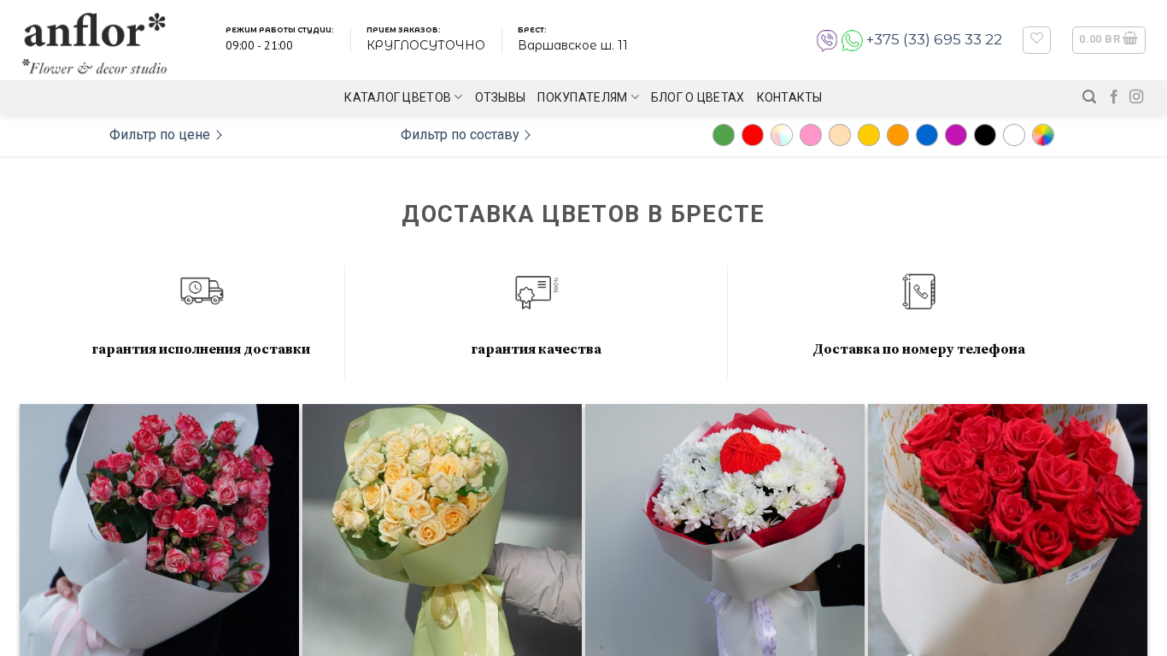Expand Фильтр по цене
Image resolution: width=1167 pixels, height=656 pixels.
tap(166, 135)
